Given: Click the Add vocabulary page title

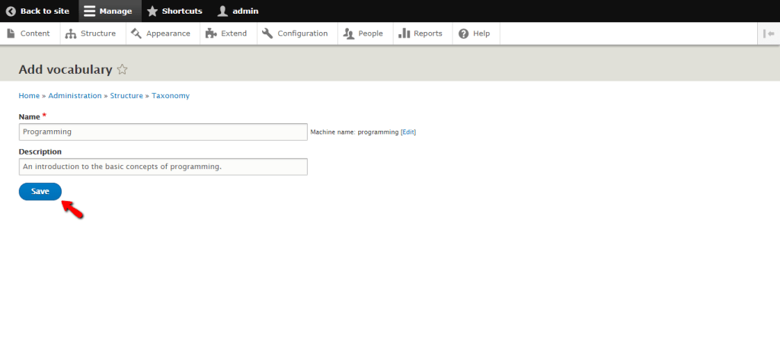Looking at the screenshot, I should click(66, 69).
